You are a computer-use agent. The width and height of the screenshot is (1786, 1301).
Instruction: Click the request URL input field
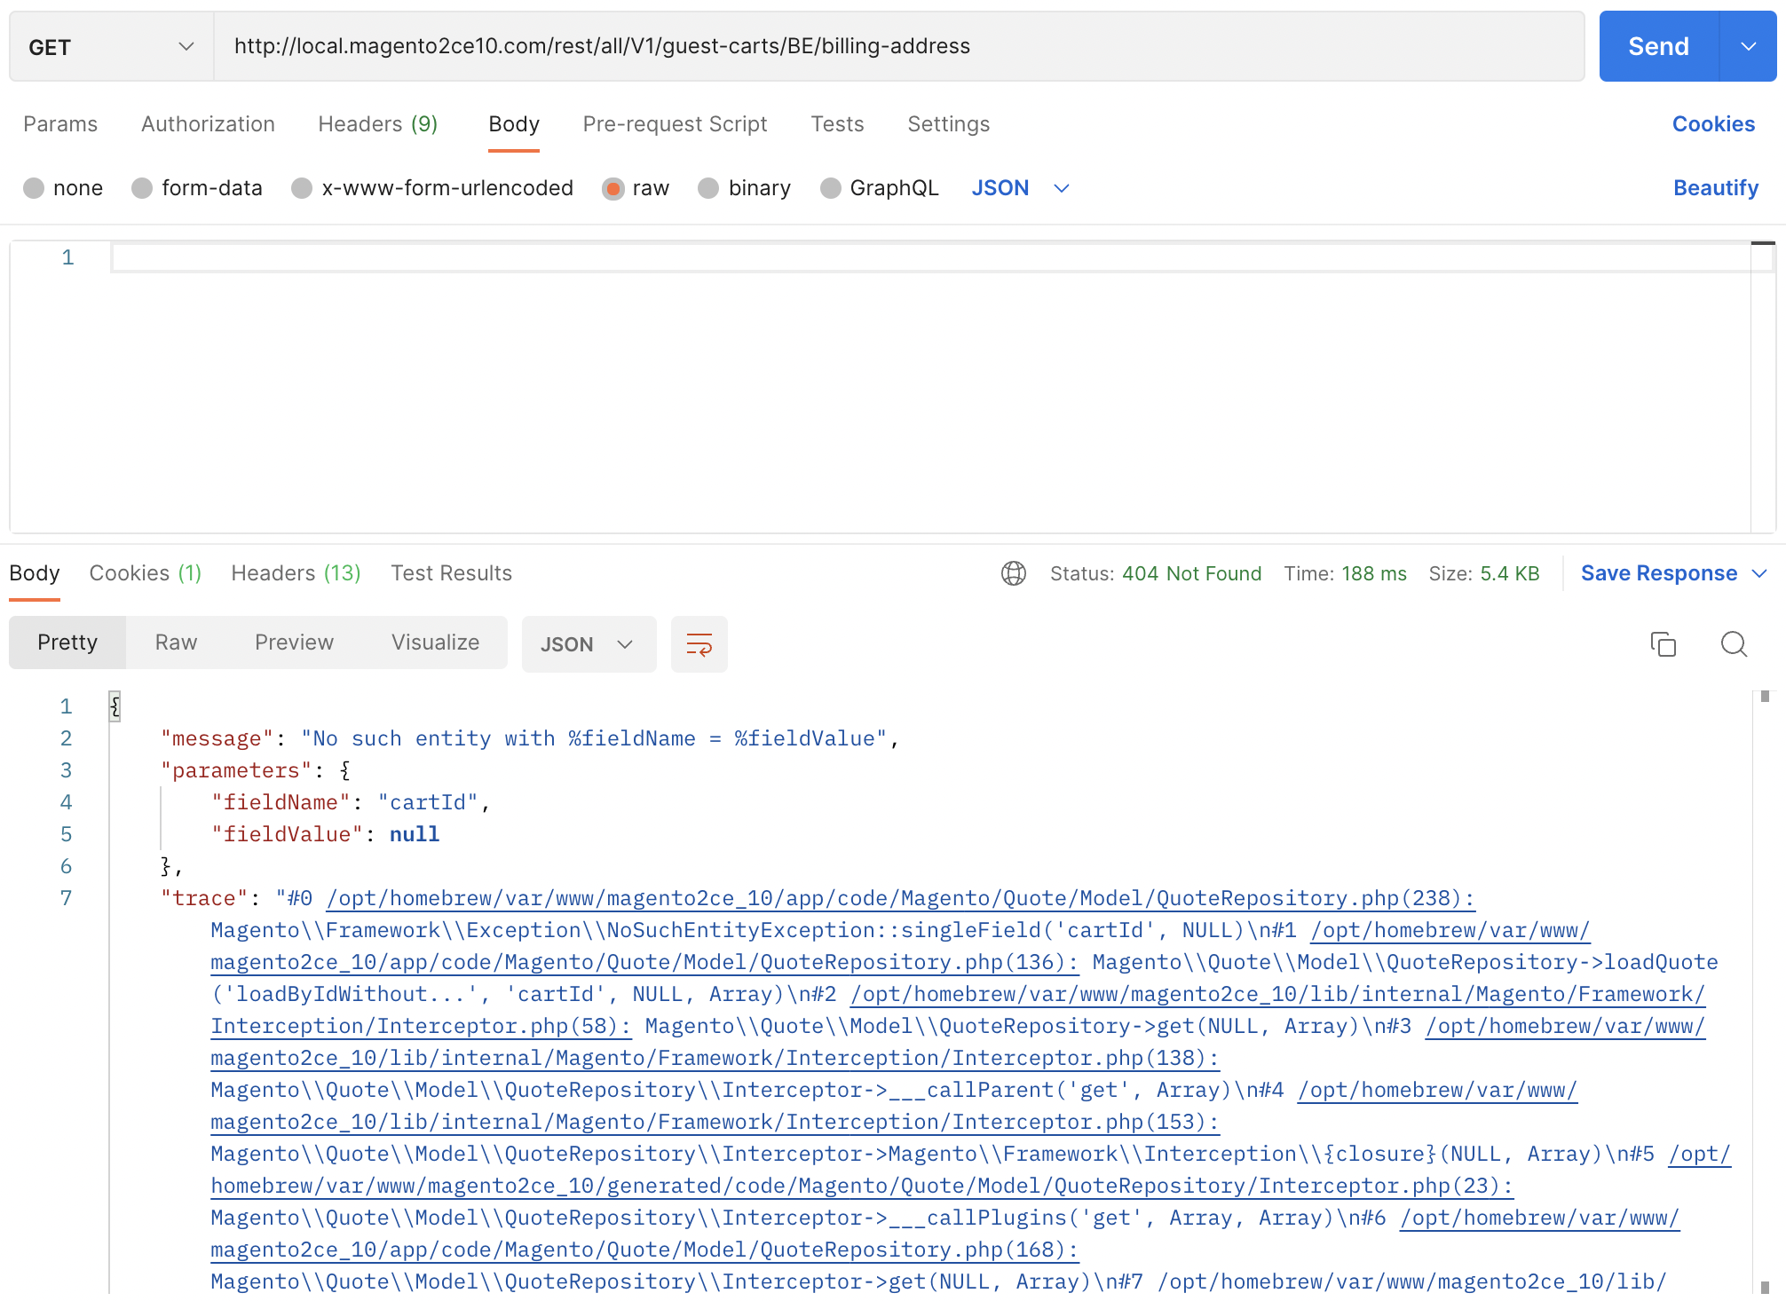tap(897, 46)
